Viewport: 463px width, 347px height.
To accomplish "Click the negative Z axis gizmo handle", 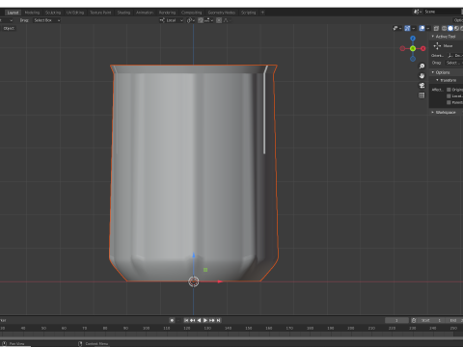I will tap(413, 59).
